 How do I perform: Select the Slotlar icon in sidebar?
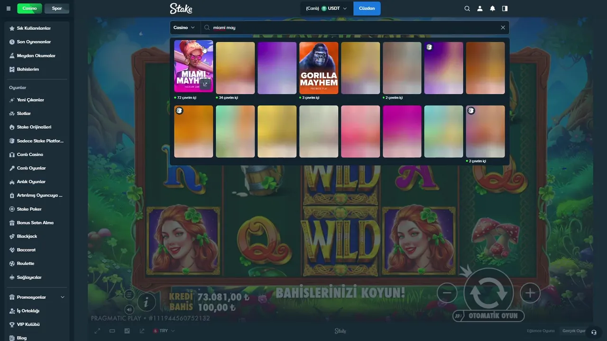coord(12,114)
